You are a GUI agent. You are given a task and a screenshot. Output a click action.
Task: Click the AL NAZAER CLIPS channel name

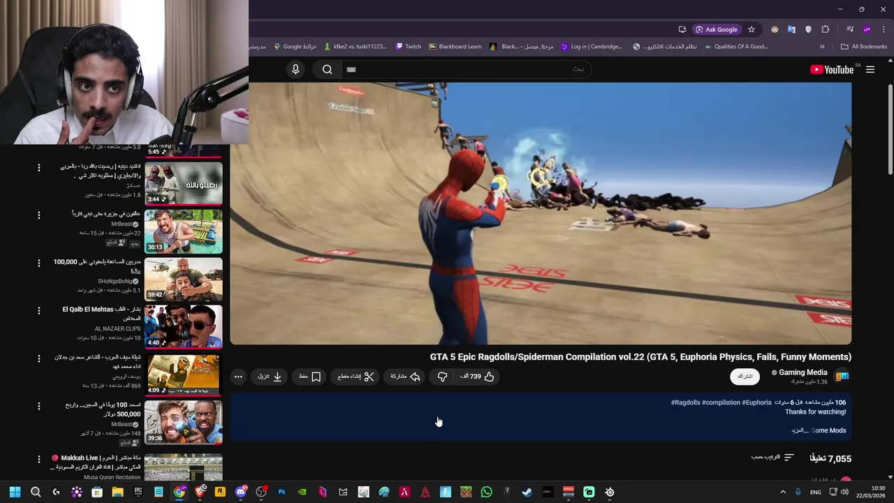[117, 328]
